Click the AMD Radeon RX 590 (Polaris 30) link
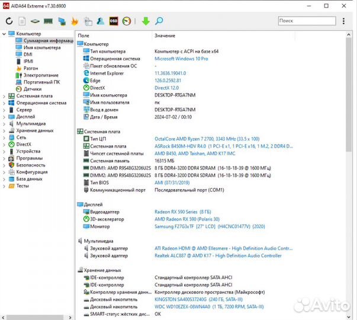 pyautogui.click(x=187, y=219)
